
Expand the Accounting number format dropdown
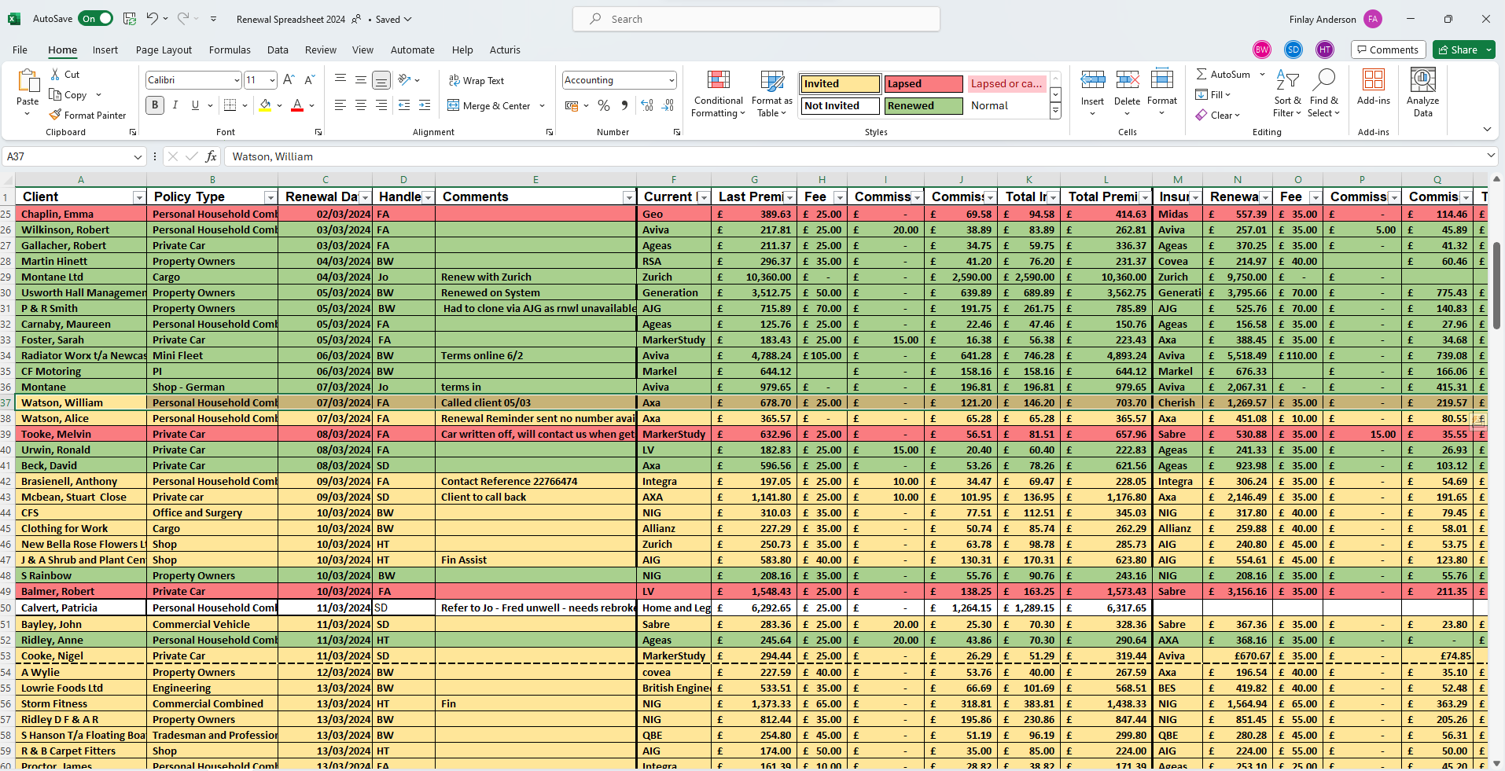coord(672,80)
